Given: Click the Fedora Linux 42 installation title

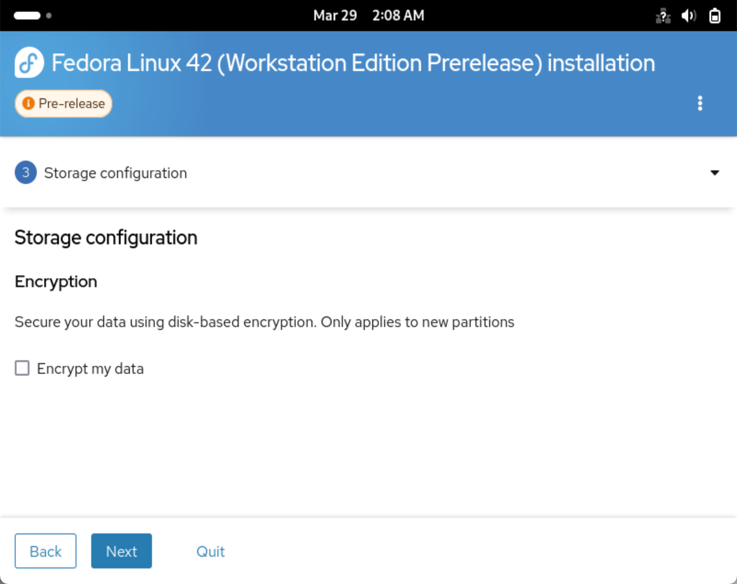Looking at the screenshot, I should coord(353,63).
